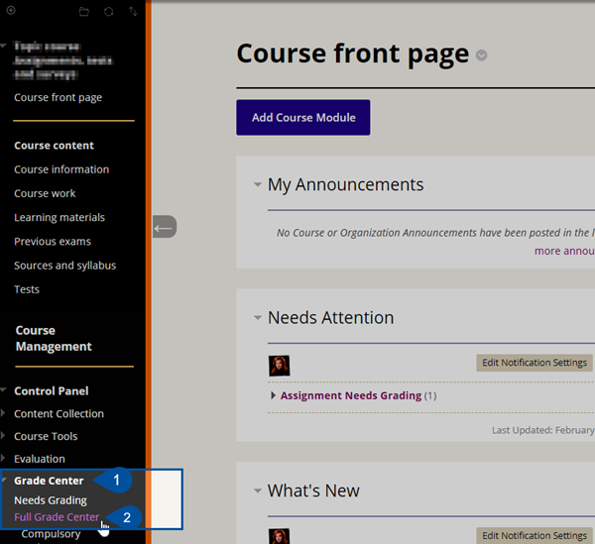Screen dimensions: 595x544
Task: Click the refresh icon in the course menu
Action: (x=108, y=11)
